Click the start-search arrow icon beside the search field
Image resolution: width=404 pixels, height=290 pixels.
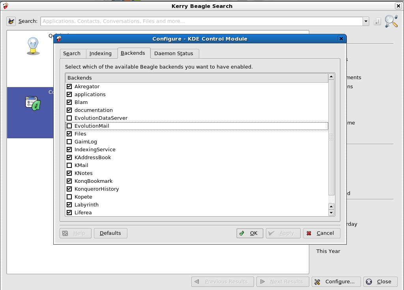coord(377,21)
